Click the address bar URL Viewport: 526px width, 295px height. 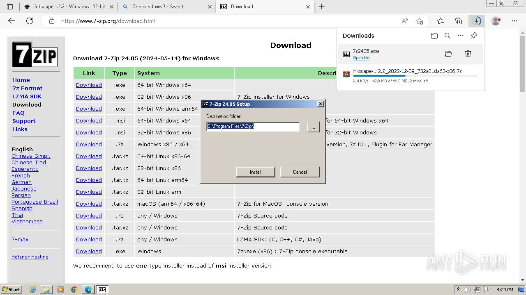(108, 21)
